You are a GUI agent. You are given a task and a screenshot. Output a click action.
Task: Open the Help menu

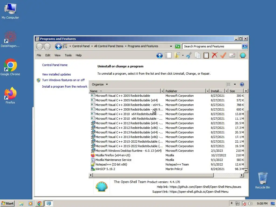(78, 55)
